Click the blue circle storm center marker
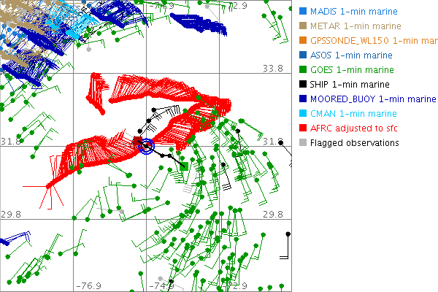The width and height of the screenshot is (438, 292). click(147, 147)
